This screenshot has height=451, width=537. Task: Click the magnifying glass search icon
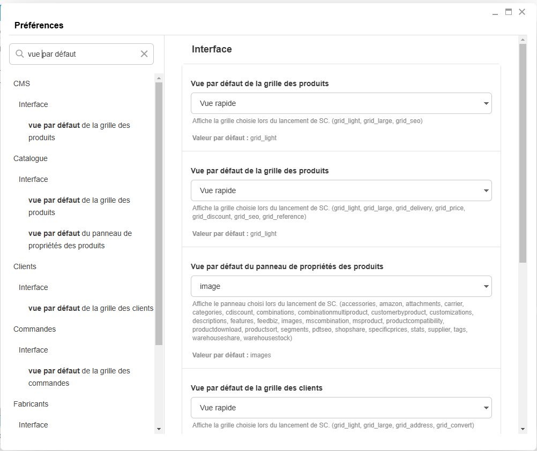(20, 54)
